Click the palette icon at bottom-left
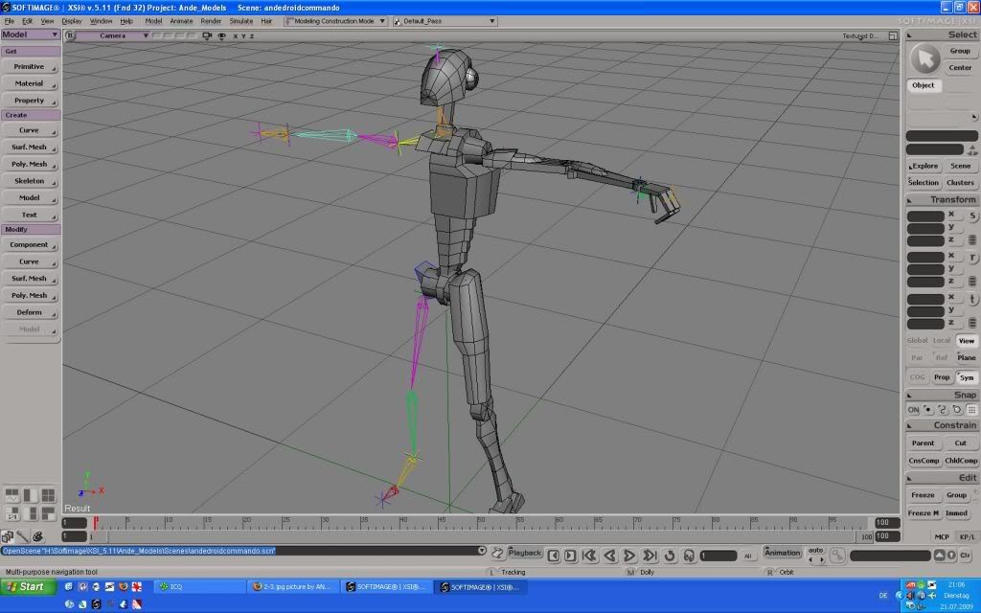981x613 pixels. (37, 536)
